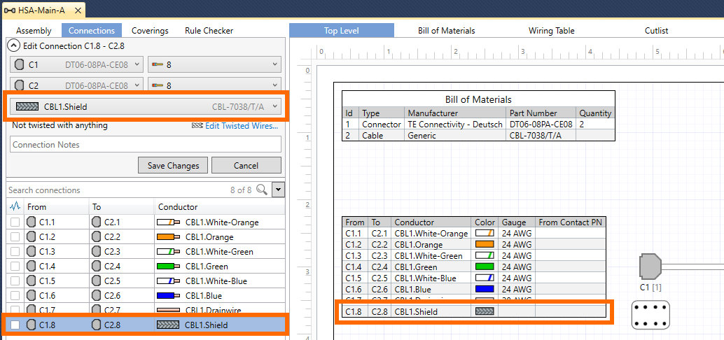Image resolution: width=724 pixels, height=340 pixels.
Task: Click the C2 connector icon in edit panel
Action: point(20,85)
